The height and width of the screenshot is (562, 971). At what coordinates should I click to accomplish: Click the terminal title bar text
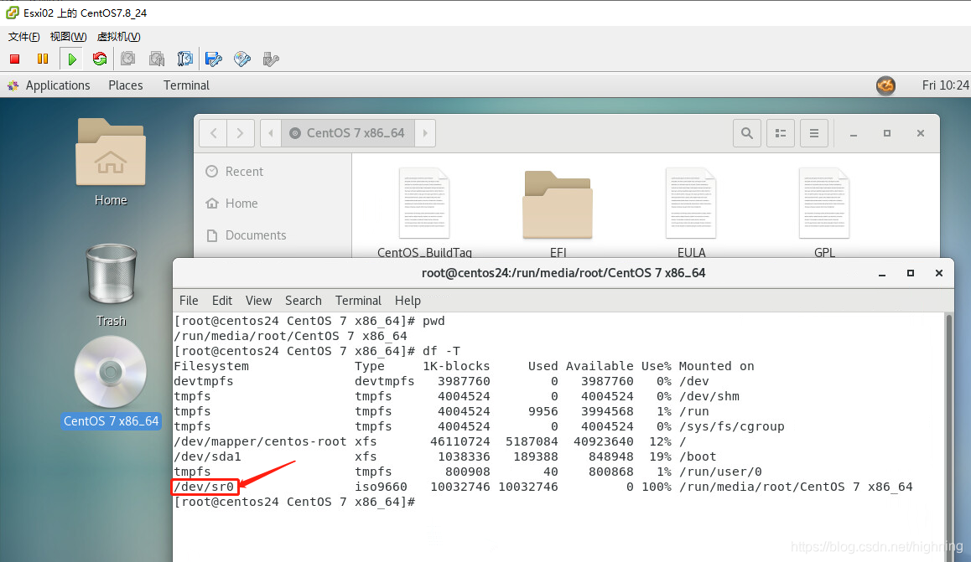pyautogui.click(x=563, y=273)
